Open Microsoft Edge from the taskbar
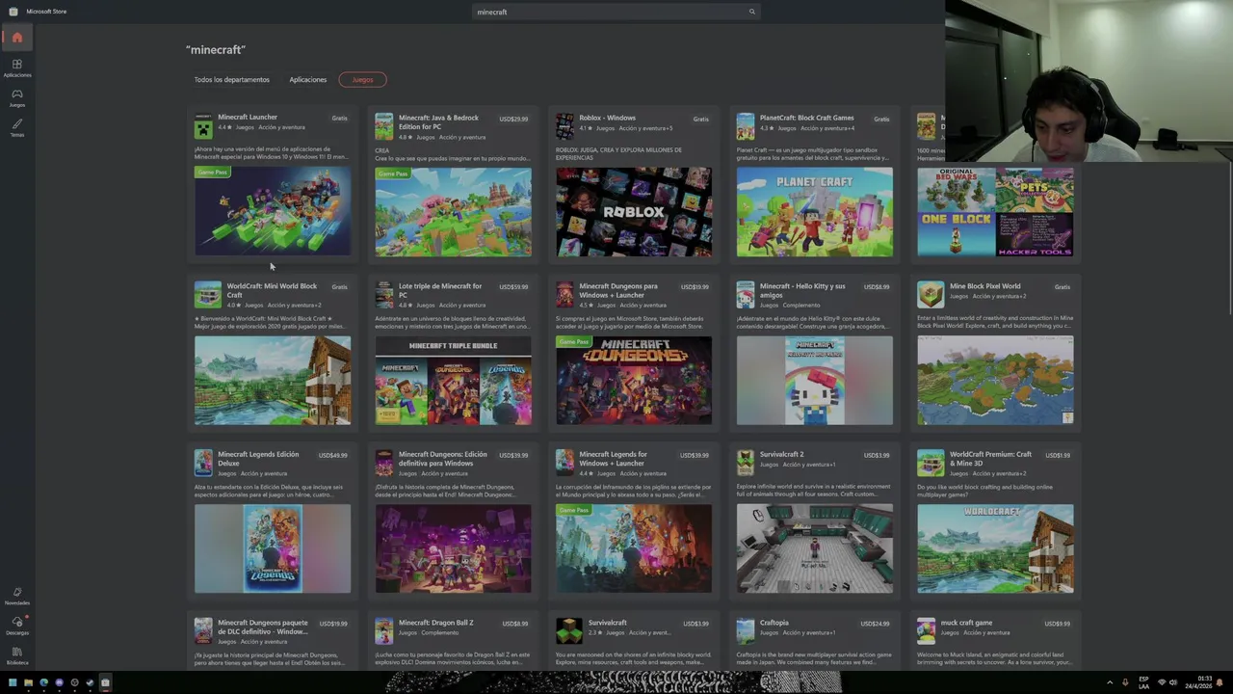Viewport: 1233px width, 694px height. coord(43,682)
